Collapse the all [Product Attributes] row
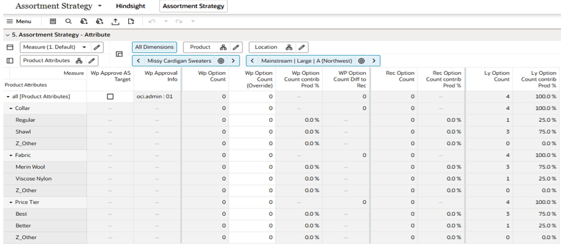 click(x=8, y=97)
